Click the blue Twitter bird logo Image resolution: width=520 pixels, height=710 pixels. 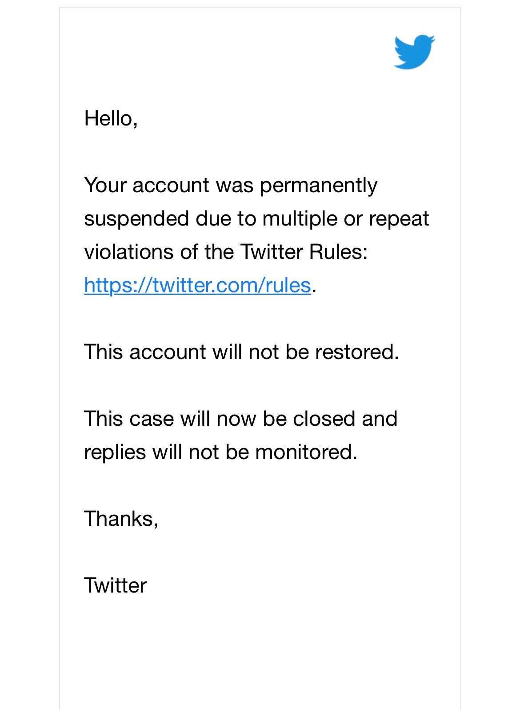pyautogui.click(x=414, y=52)
